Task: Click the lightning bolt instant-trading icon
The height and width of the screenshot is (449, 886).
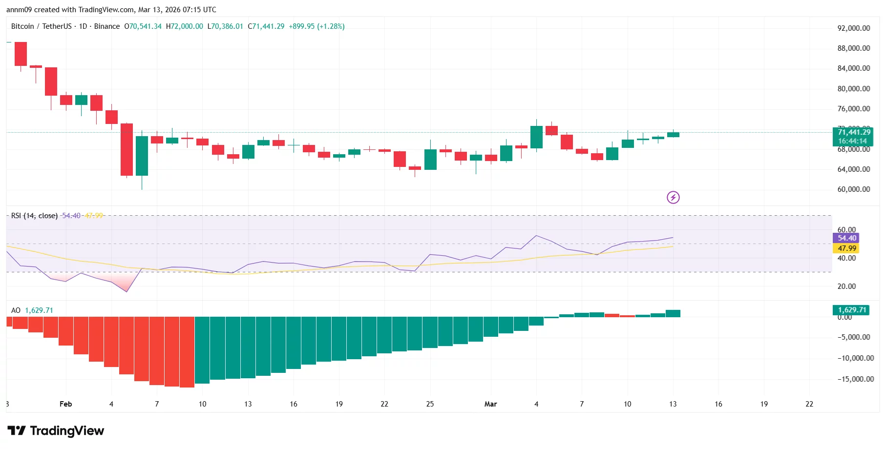Action: pyautogui.click(x=673, y=197)
